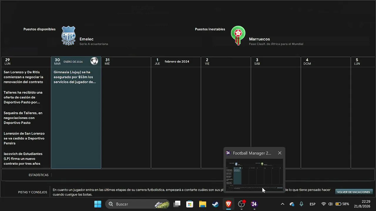Click the Pistas y Consejos label
Screen dimensions: 376x211
[x=33, y=192]
